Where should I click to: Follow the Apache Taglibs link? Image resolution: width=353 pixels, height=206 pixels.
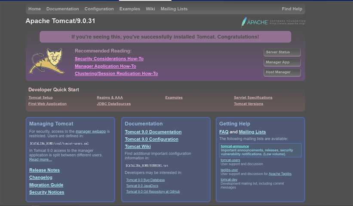coord(280,174)
